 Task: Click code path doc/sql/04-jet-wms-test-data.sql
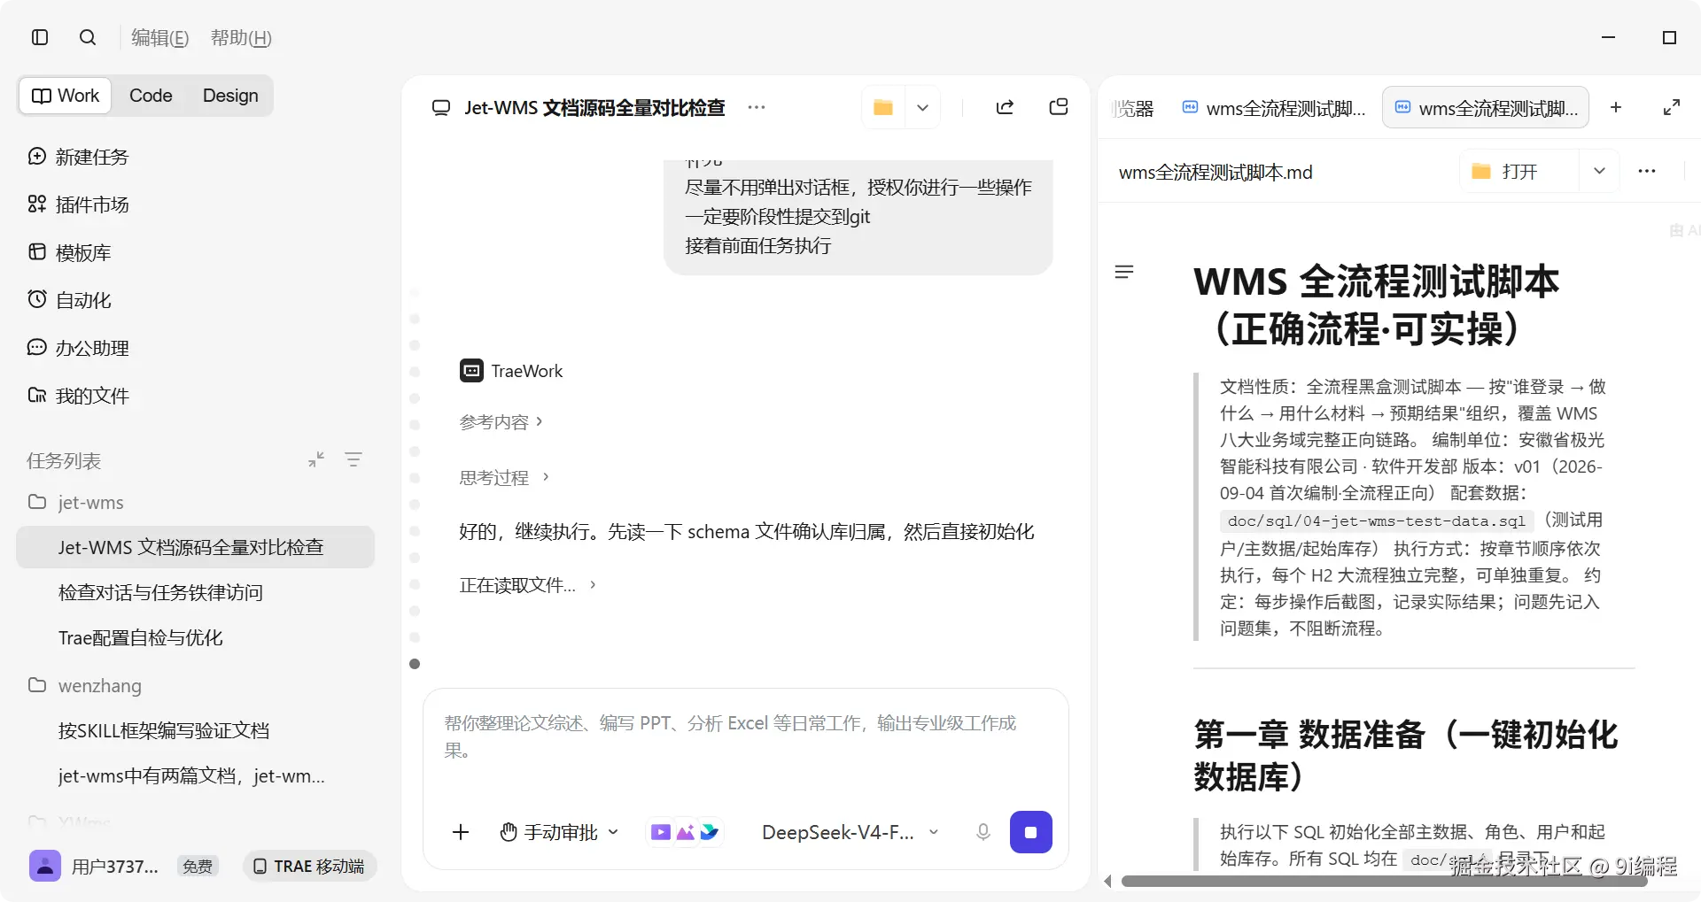[x=1377, y=521]
